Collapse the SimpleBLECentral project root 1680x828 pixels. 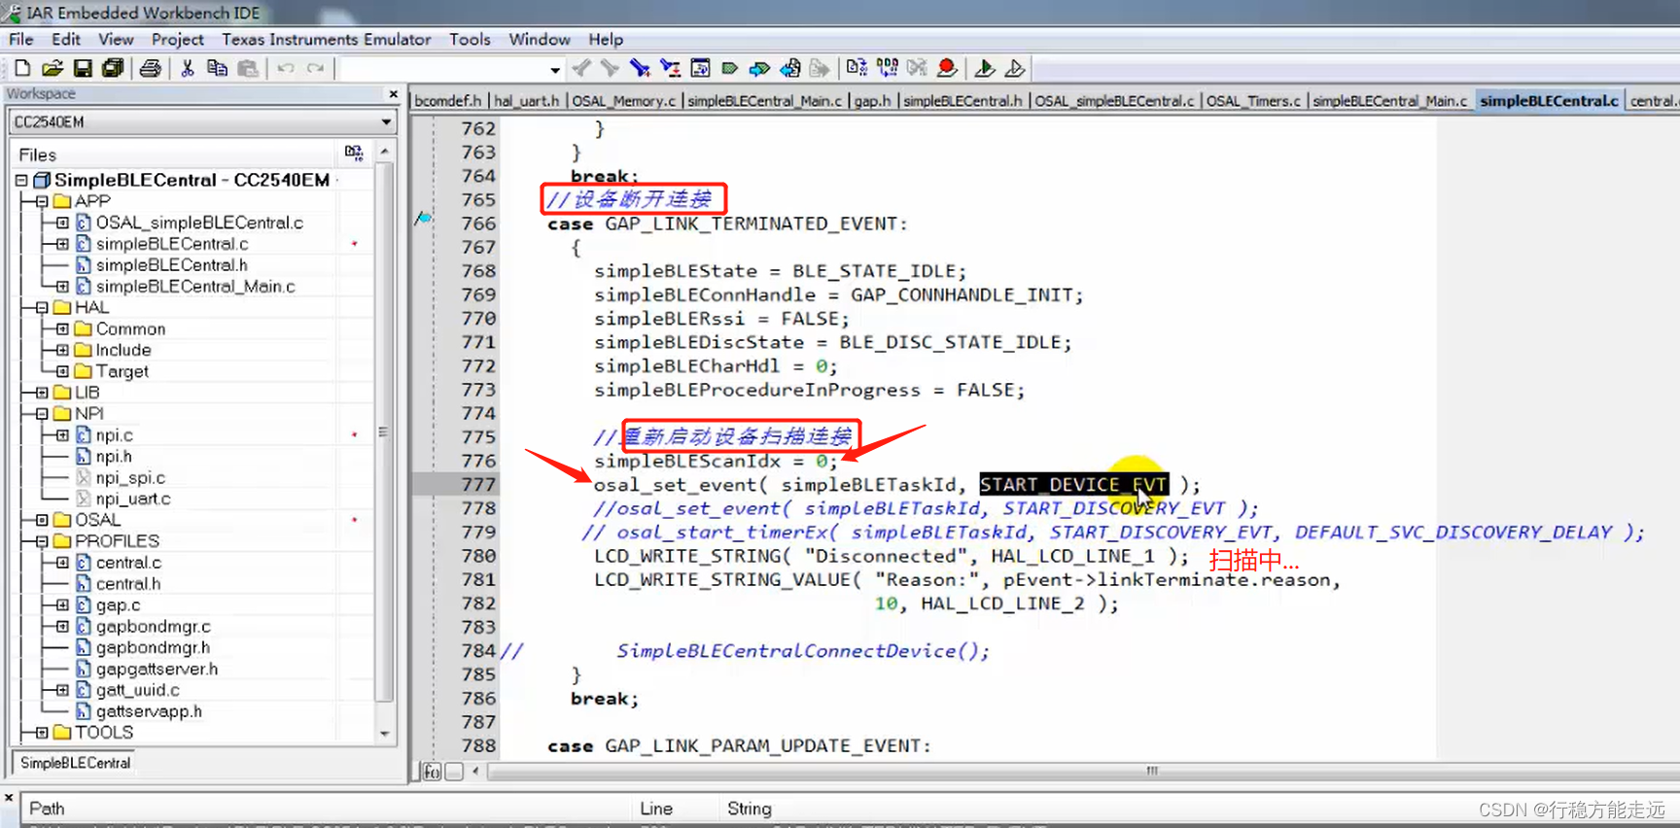point(20,180)
